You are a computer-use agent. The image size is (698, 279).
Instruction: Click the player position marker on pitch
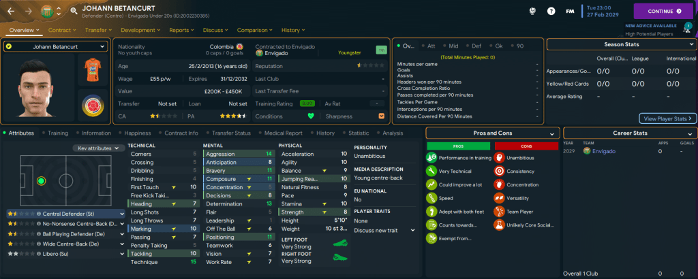pos(41,181)
